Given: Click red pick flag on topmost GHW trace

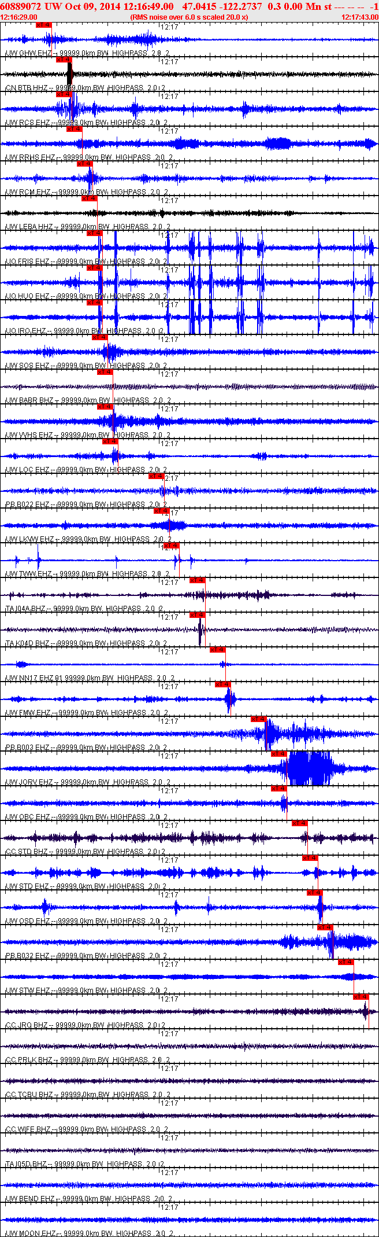Looking at the screenshot, I should pos(44,25).
